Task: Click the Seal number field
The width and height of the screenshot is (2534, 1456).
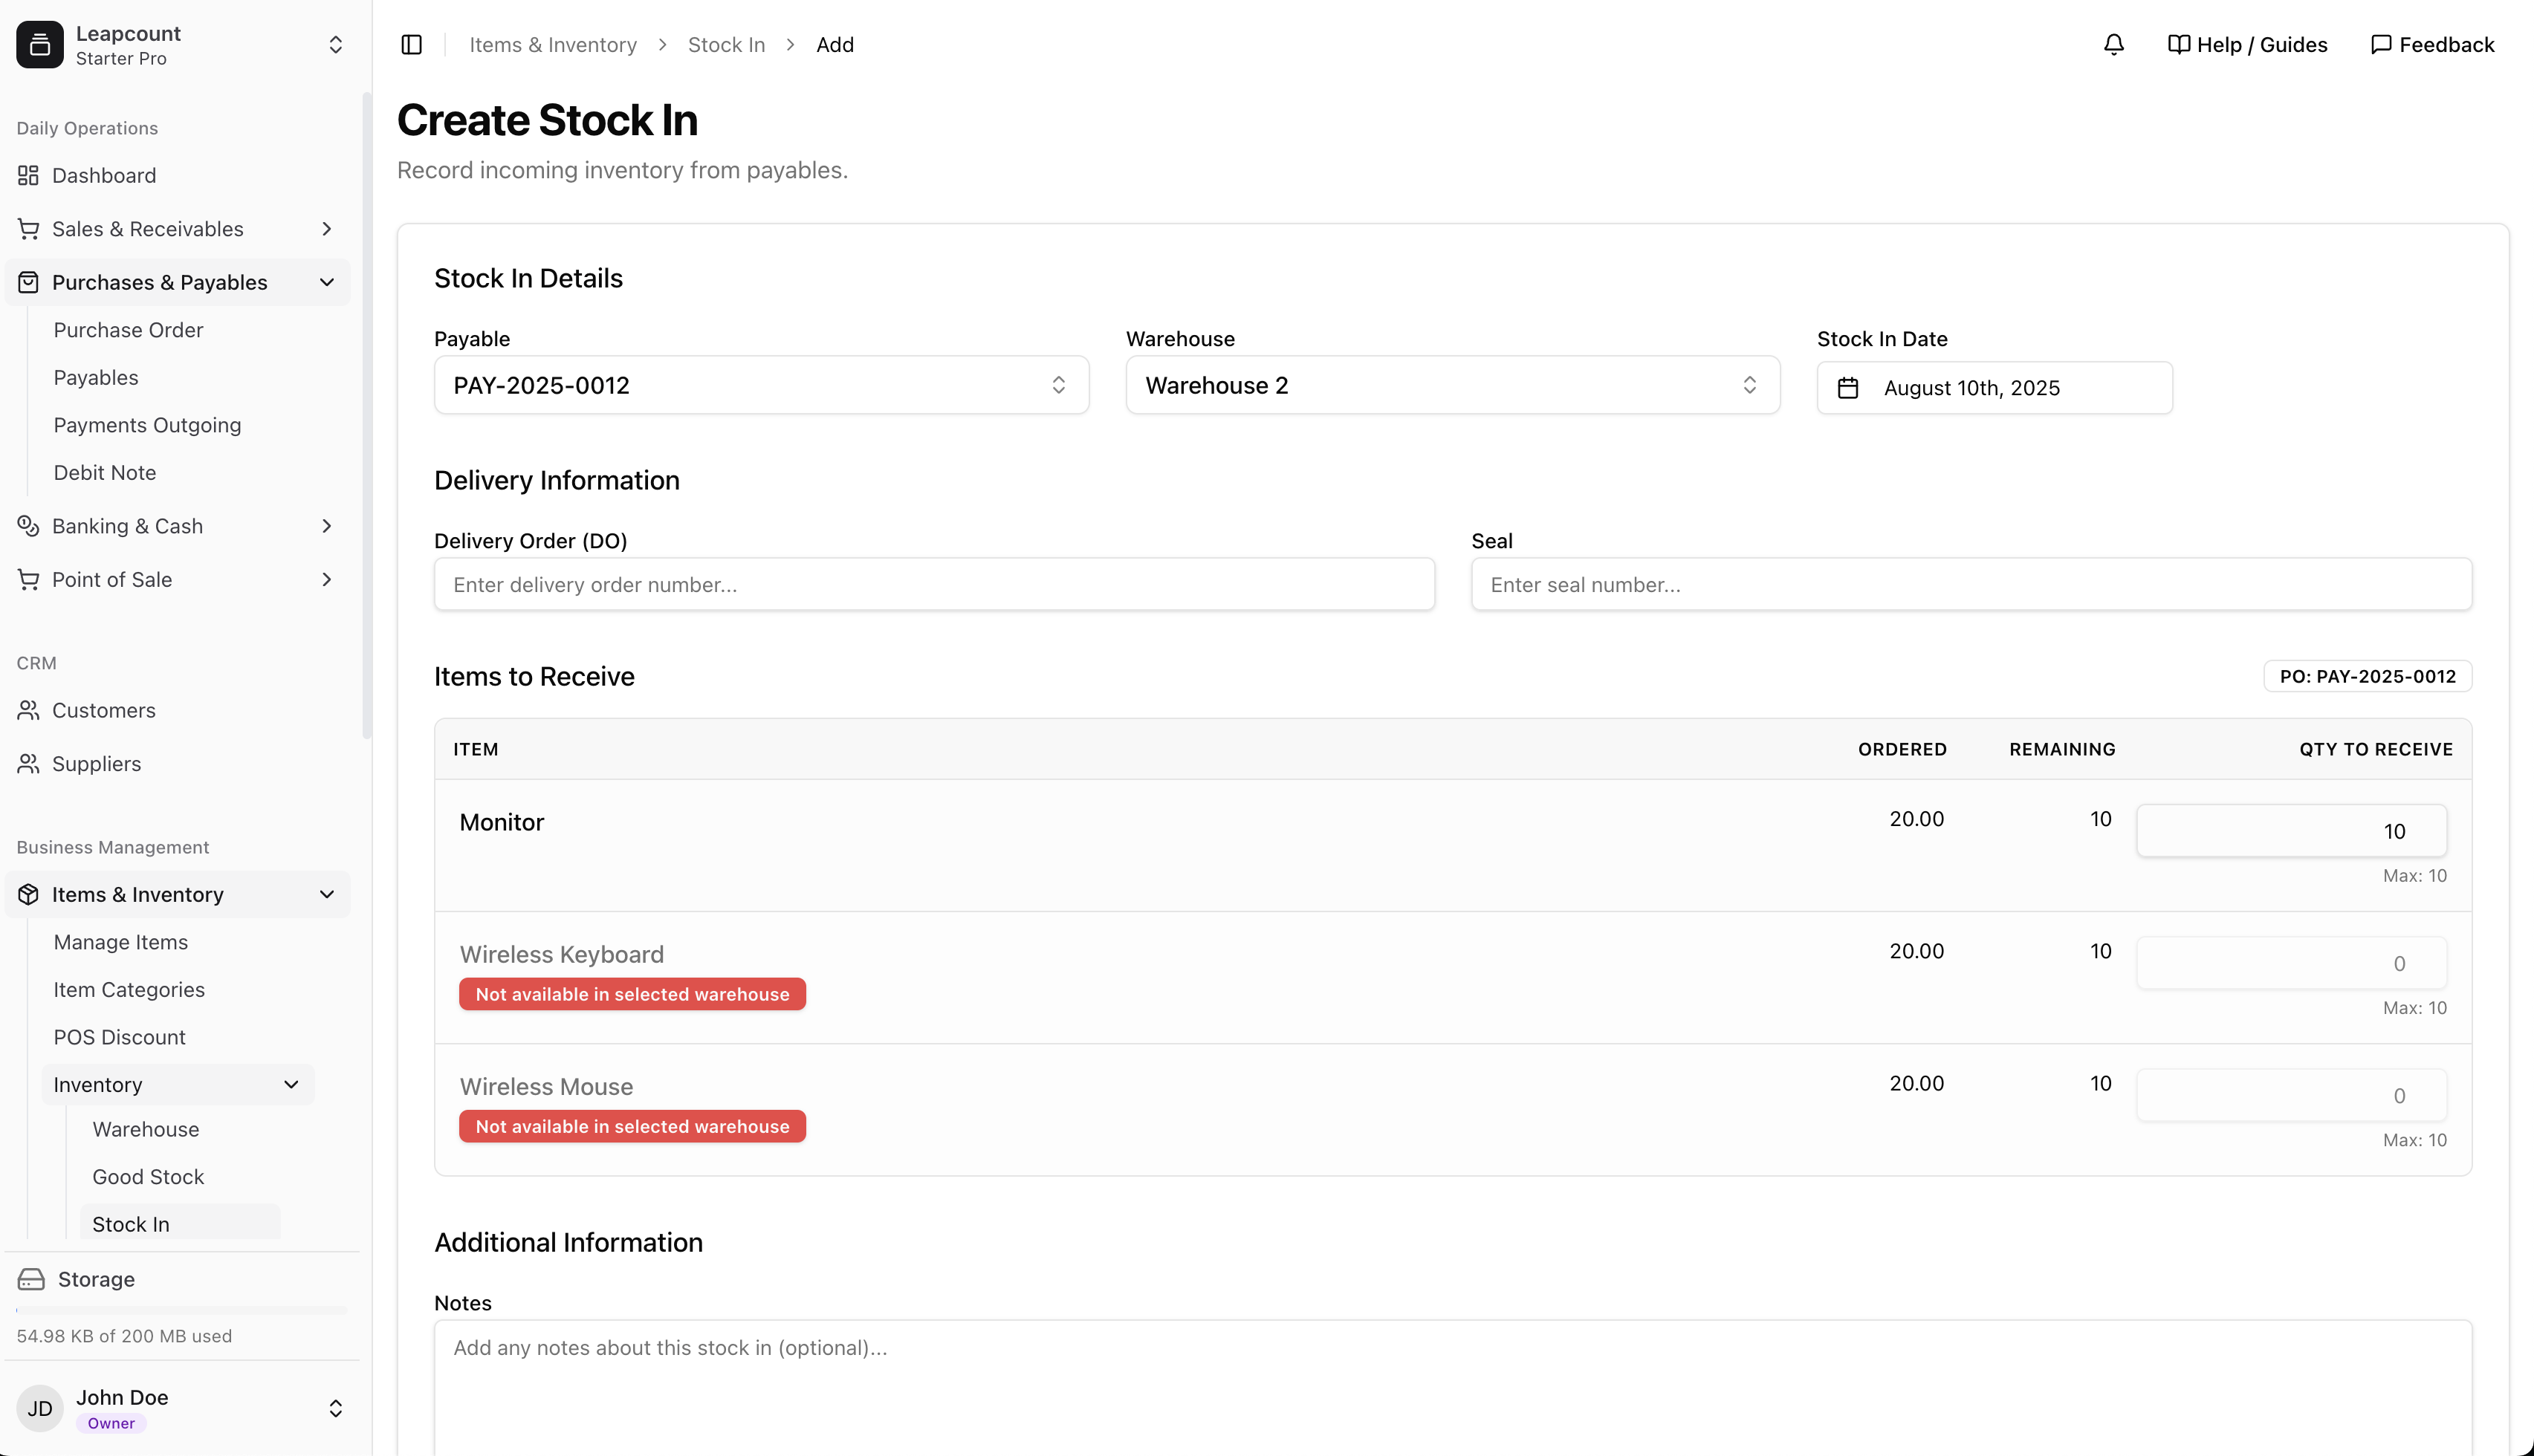Action: (1971, 585)
